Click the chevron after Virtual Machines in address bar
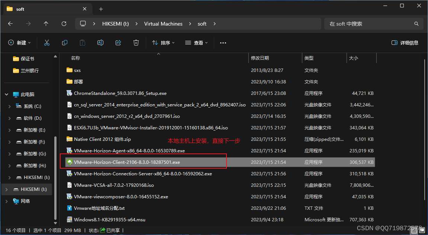Viewport: 428px width, 235px height. pos(190,24)
